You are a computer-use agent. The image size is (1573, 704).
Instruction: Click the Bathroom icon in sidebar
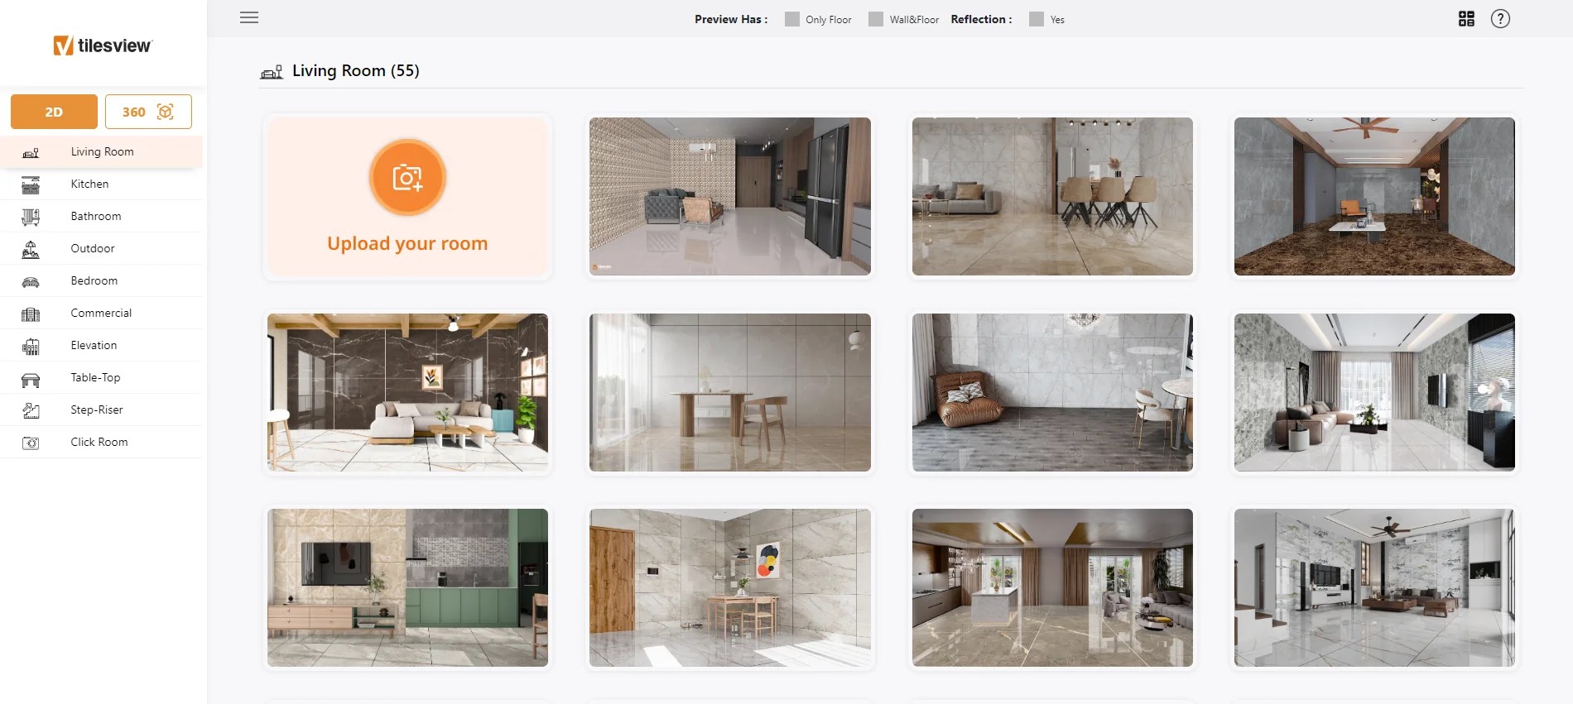31,217
